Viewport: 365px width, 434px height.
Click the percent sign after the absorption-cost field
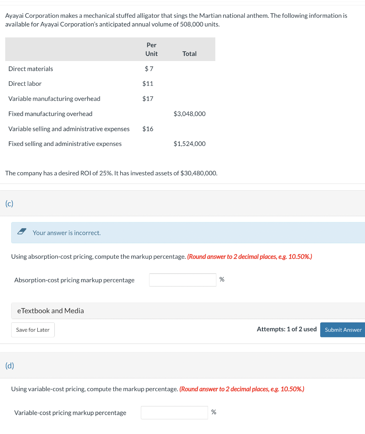click(222, 279)
